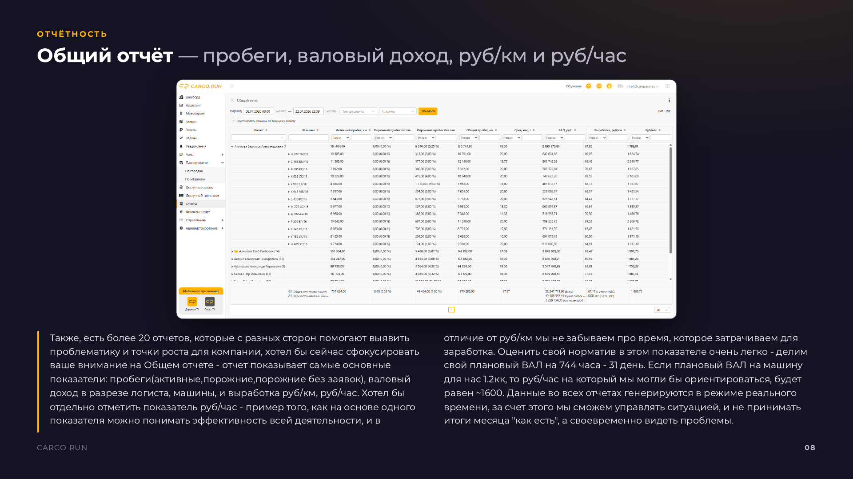This screenshot has width=853, height=479.
Task: Open the three-dot report options menu
Action: pyautogui.click(x=669, y=100)
